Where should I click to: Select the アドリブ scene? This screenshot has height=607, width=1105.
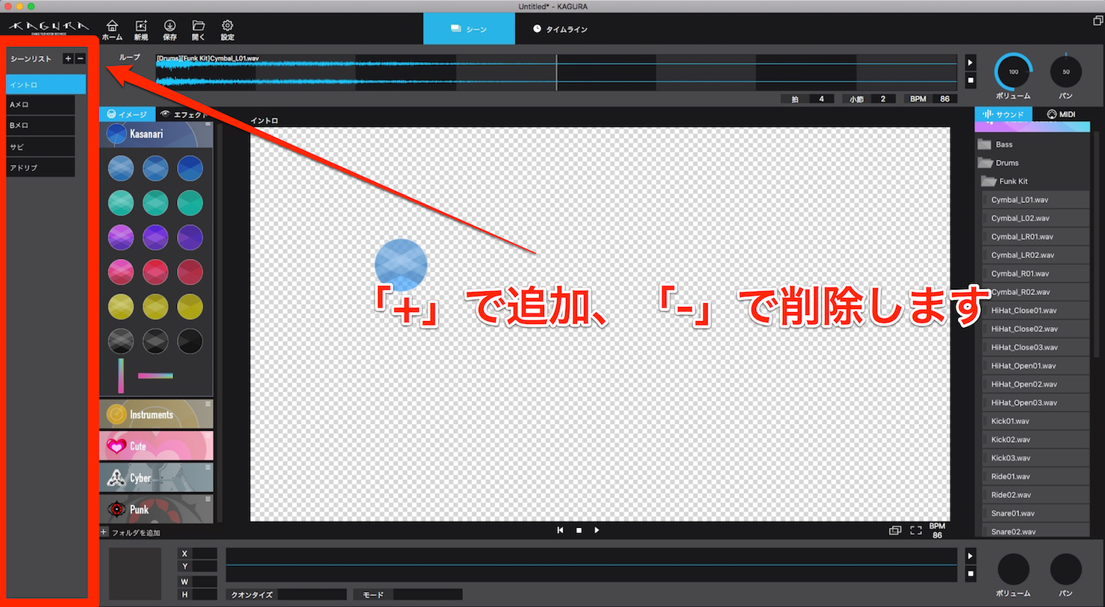[x=40, y=168]
